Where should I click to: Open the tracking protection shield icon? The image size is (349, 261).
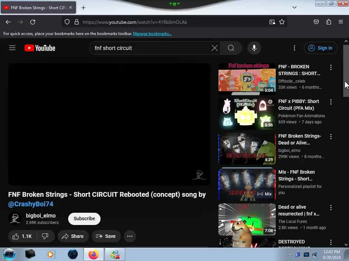67,22
